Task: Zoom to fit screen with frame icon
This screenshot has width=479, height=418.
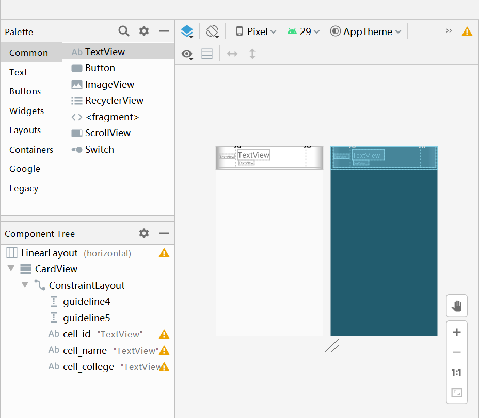Action: click(456, 392)
